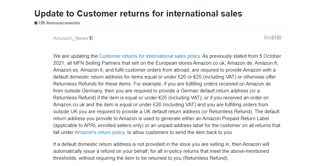Viewport: 333px width, 166px height.
Task: Click the moderator shield icon beside Amazon_News
Action: (91, 38)
